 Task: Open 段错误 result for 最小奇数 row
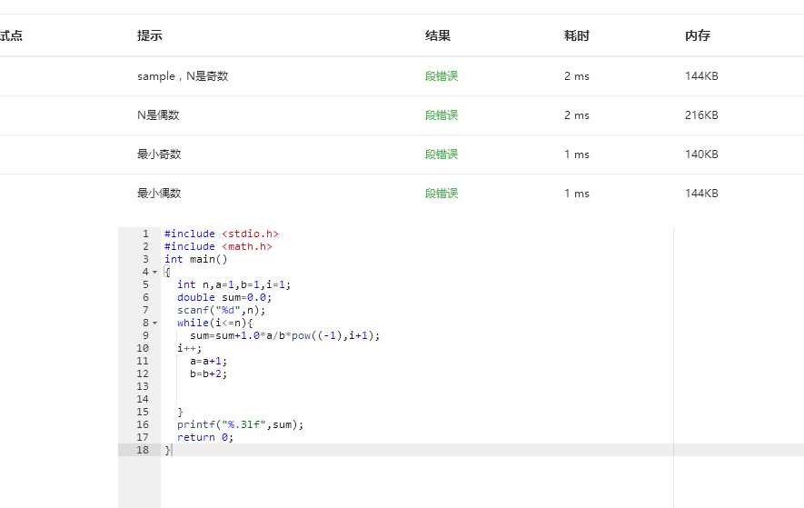click(x=441, y=154)
